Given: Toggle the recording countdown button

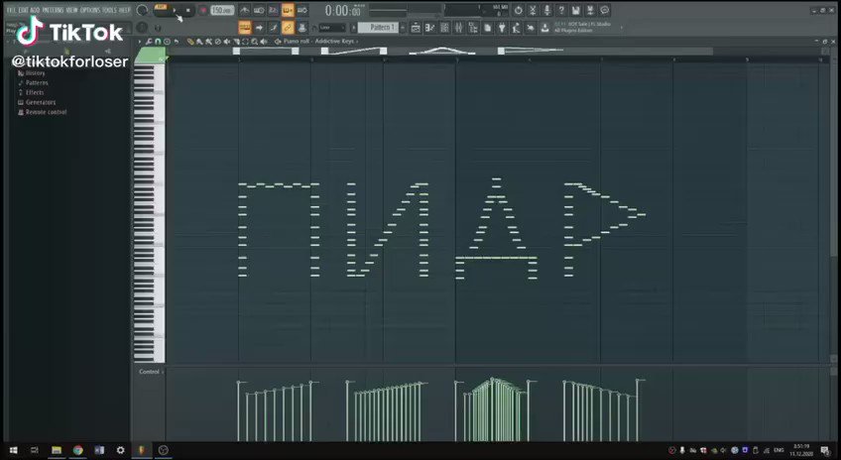Looking at the screenshot, I should 274,10.
